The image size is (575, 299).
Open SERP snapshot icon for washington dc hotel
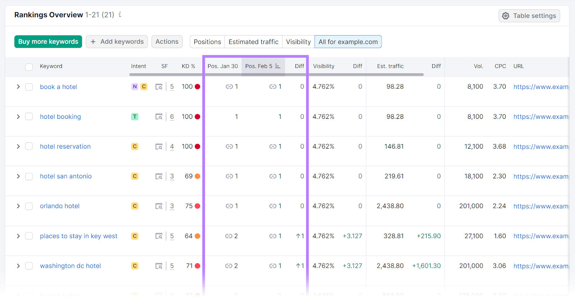click(x=159, y=266)
